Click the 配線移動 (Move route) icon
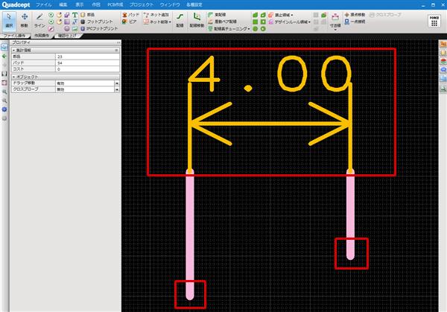The image size is (447, 312). point(197,20)
